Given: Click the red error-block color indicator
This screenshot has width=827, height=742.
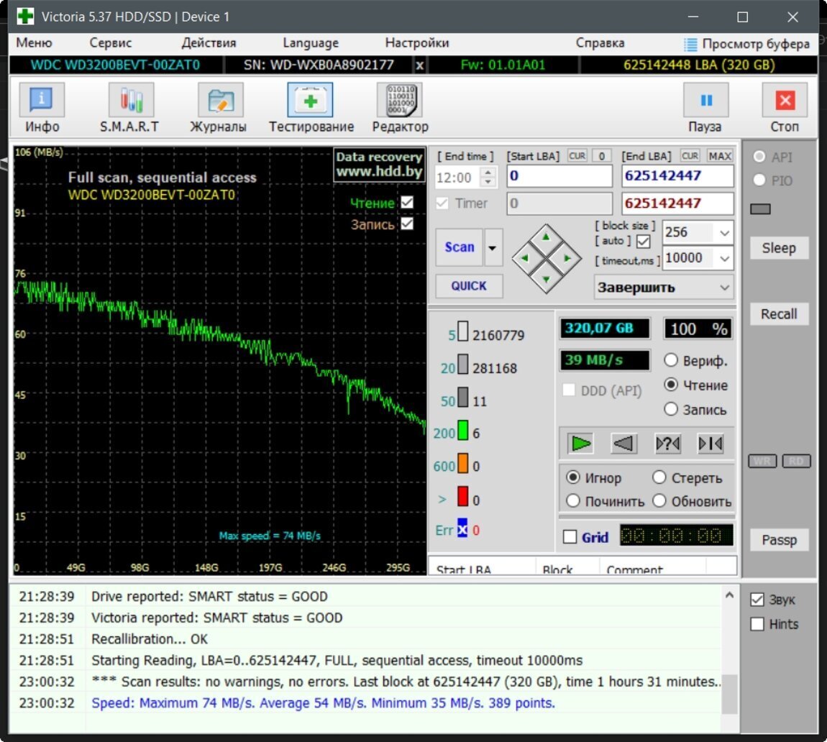Looking at the screenshot, I should (462, 498).
